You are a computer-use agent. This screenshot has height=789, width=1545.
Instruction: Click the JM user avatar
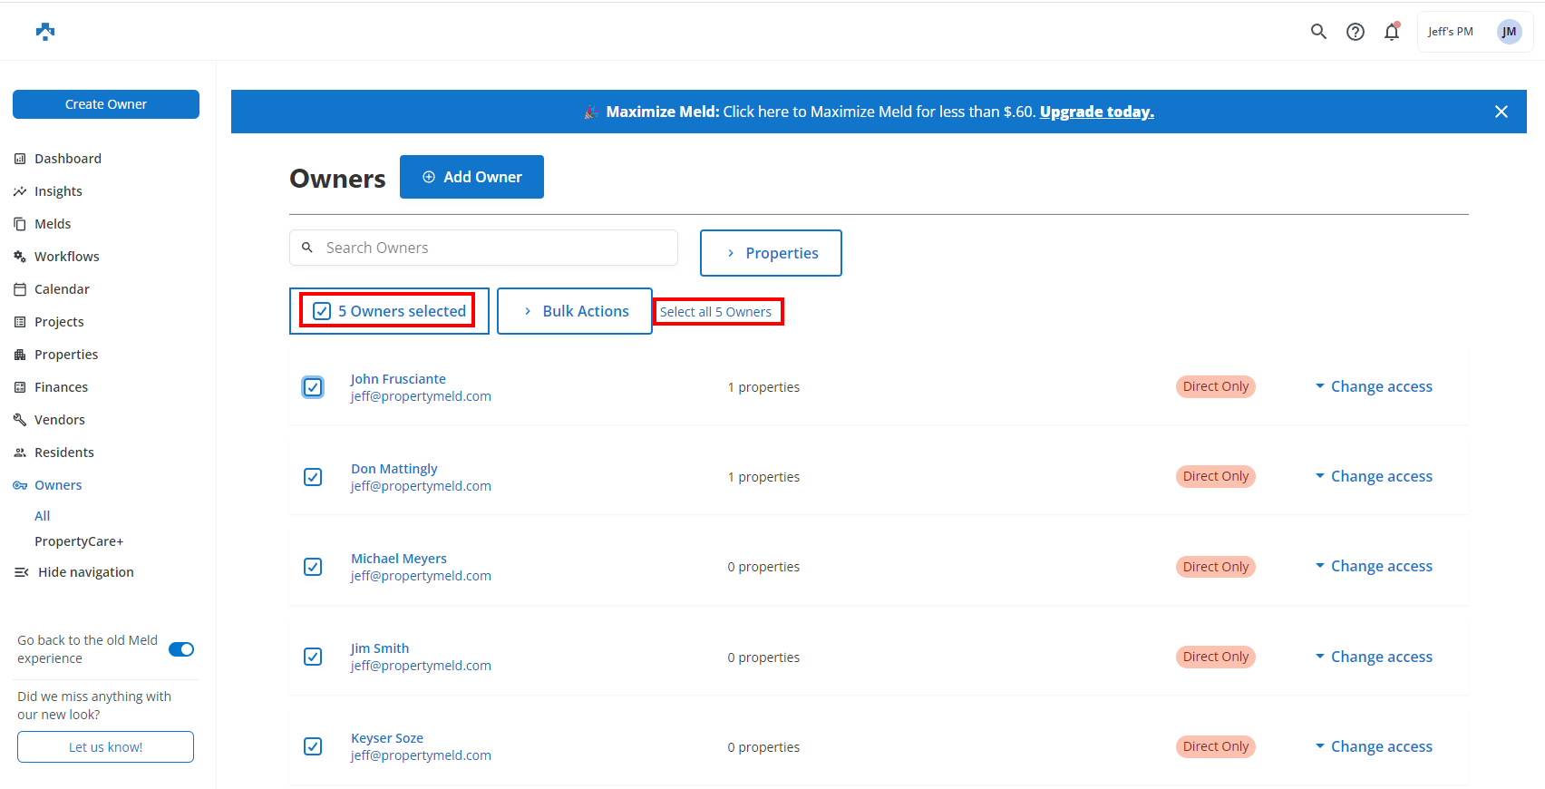point(1509,32)
